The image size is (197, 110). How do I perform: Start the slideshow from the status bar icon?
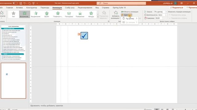coord(173,109)
